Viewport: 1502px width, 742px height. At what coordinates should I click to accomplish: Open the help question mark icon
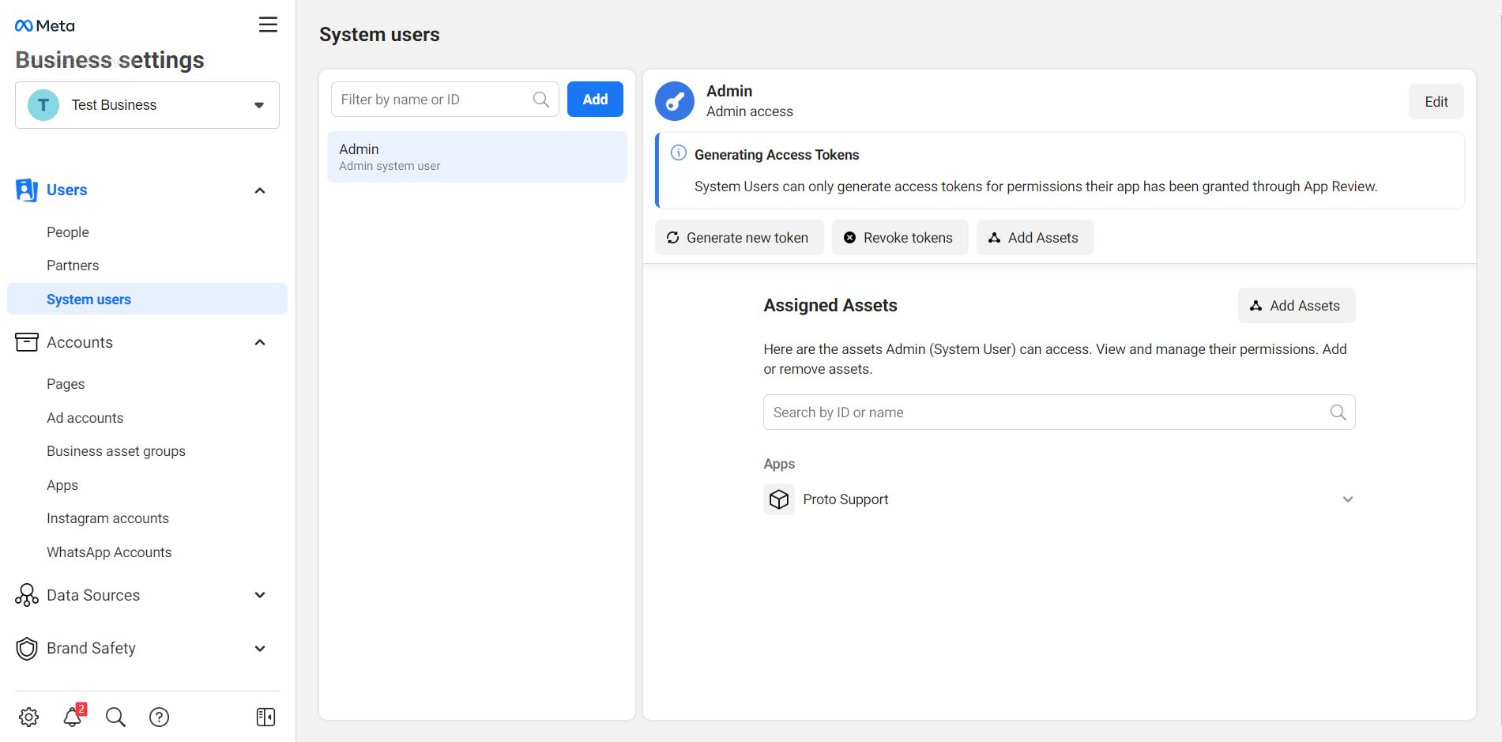[160, 717]
